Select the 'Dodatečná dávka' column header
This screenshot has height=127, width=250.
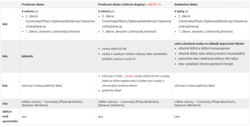point(186,5)
